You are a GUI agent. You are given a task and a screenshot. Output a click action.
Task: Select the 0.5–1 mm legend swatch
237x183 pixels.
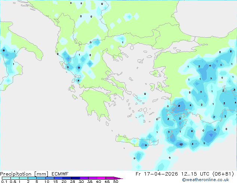coord(15,178)
